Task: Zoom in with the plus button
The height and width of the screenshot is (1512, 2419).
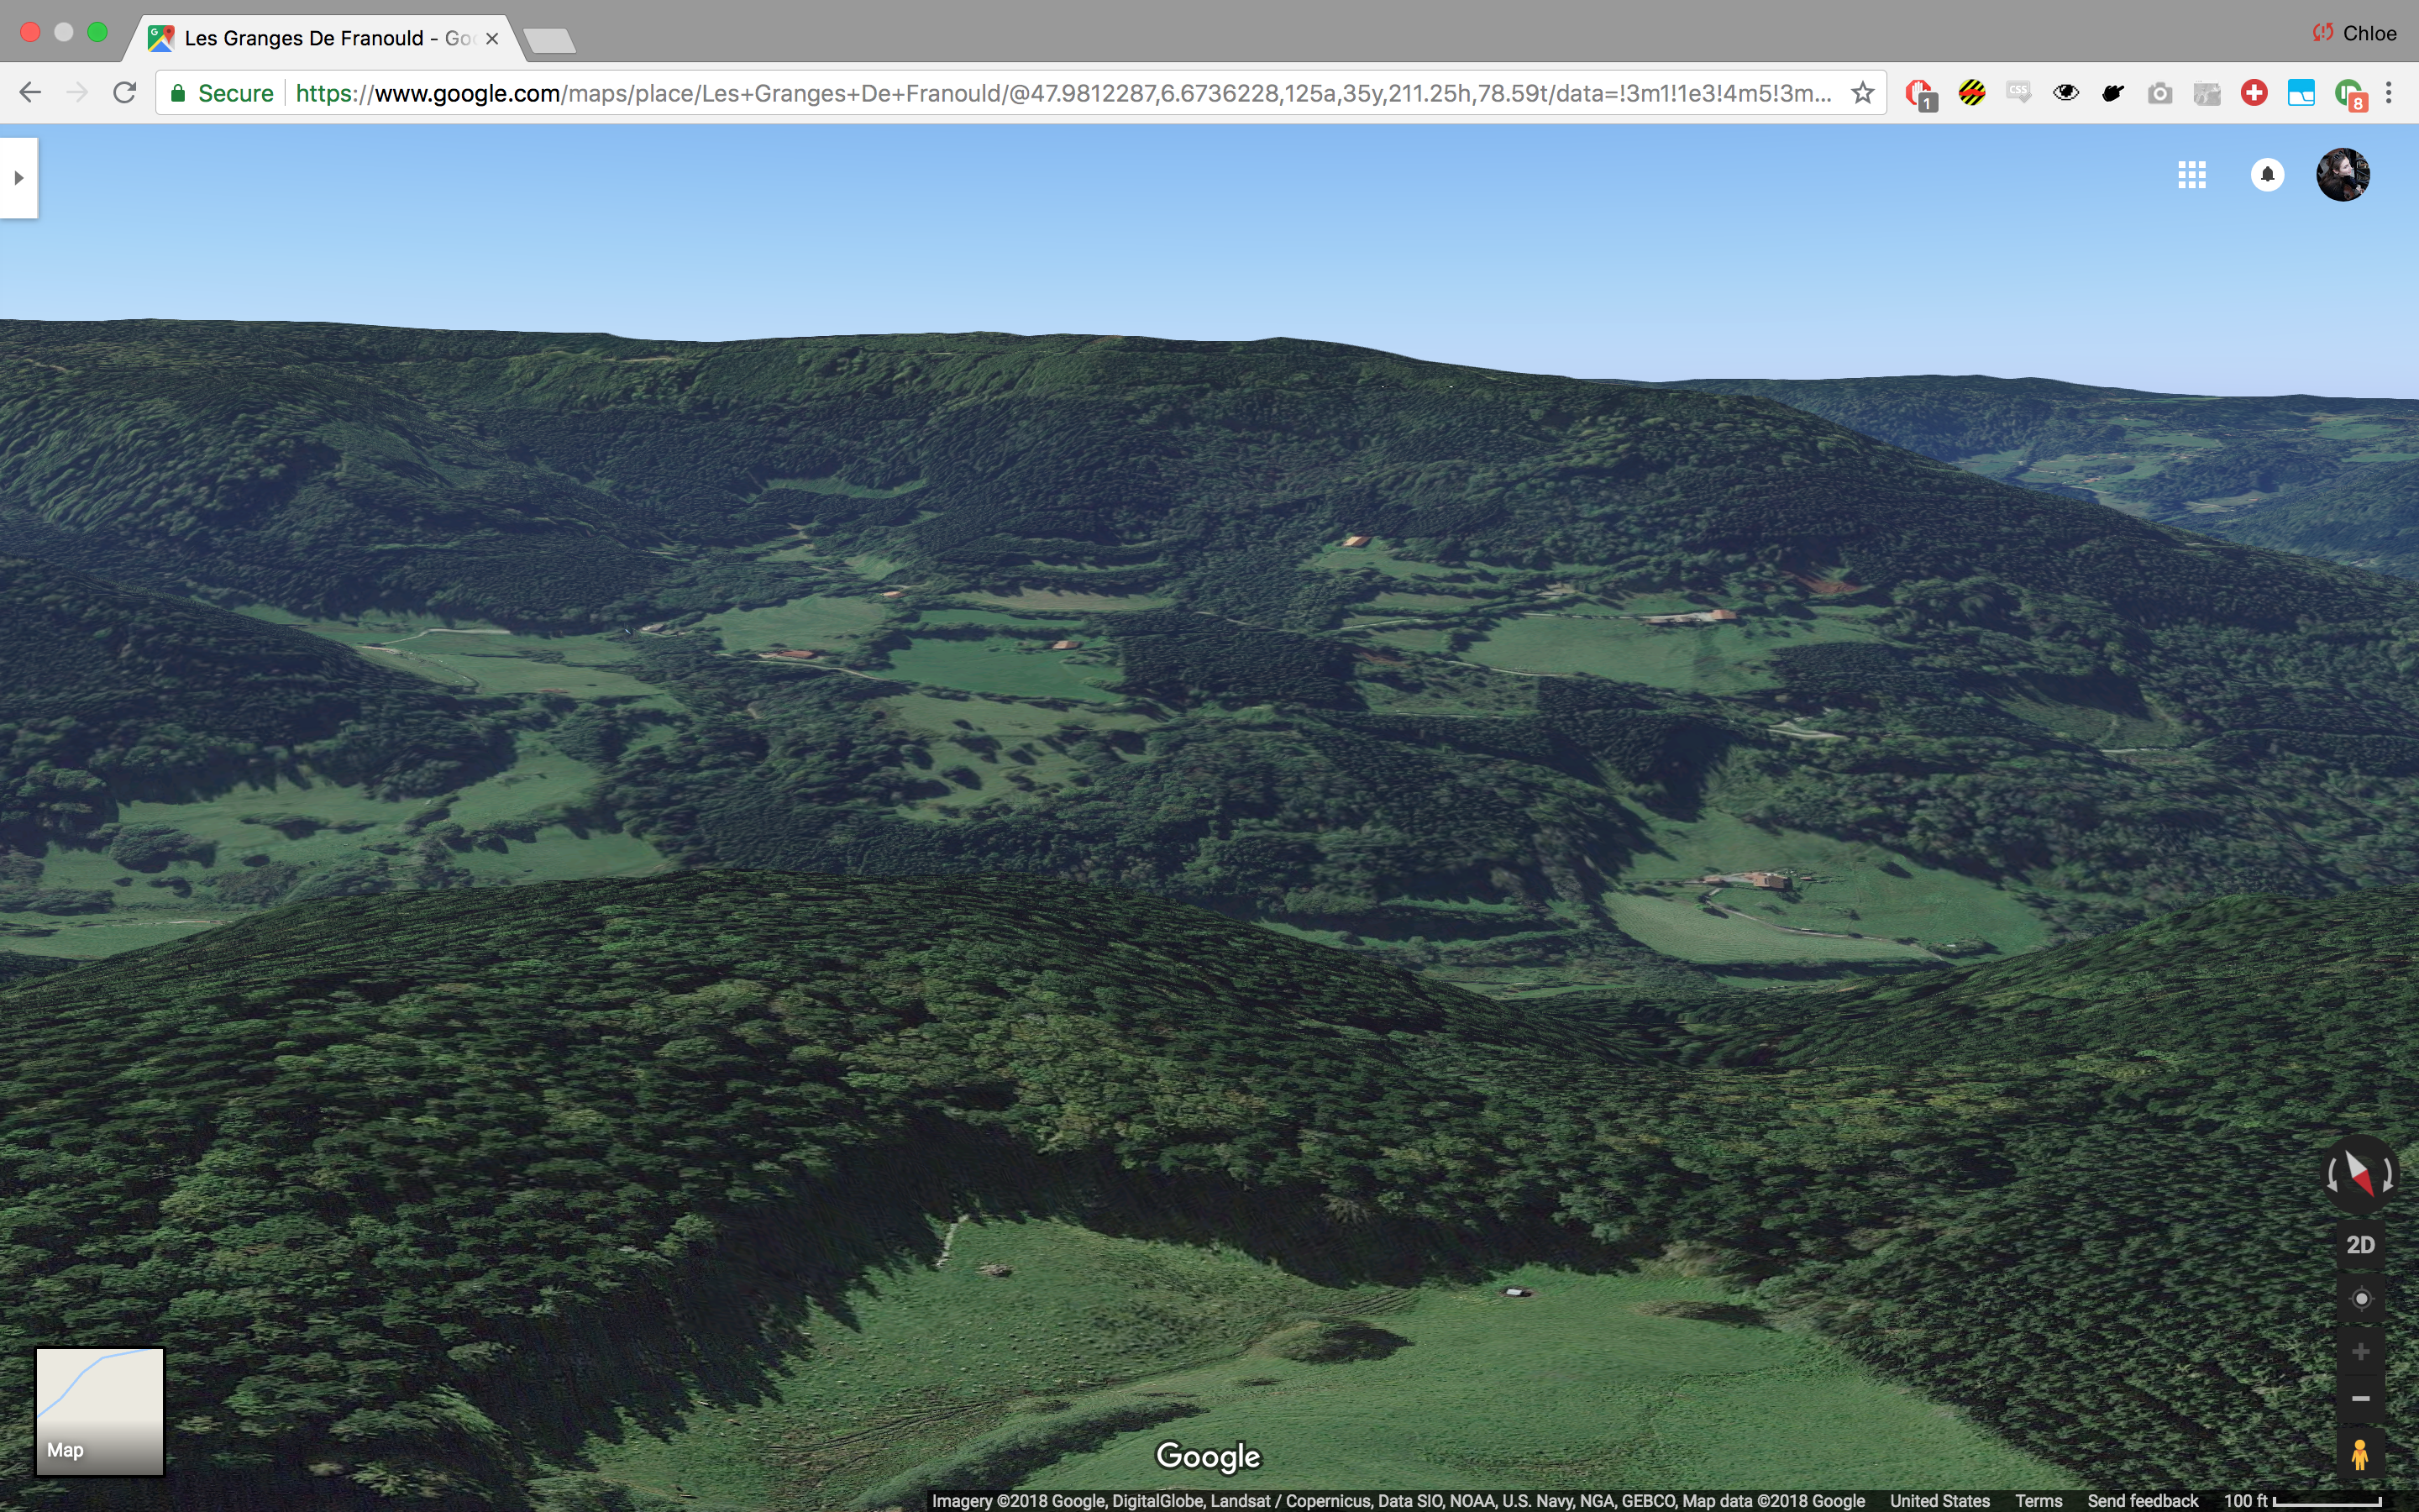Action: [x=2361, y=1352]
